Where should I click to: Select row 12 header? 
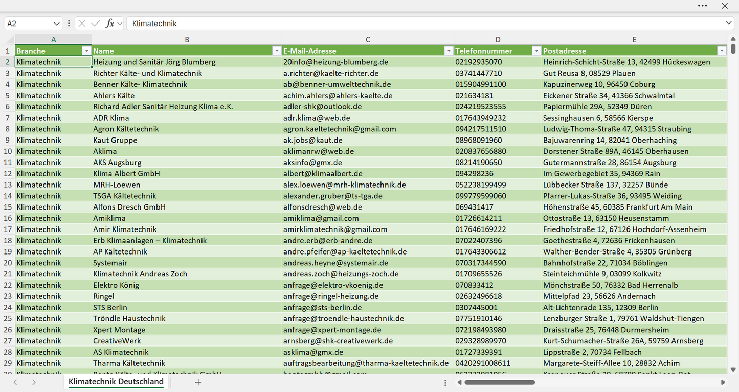click(8, 174)
